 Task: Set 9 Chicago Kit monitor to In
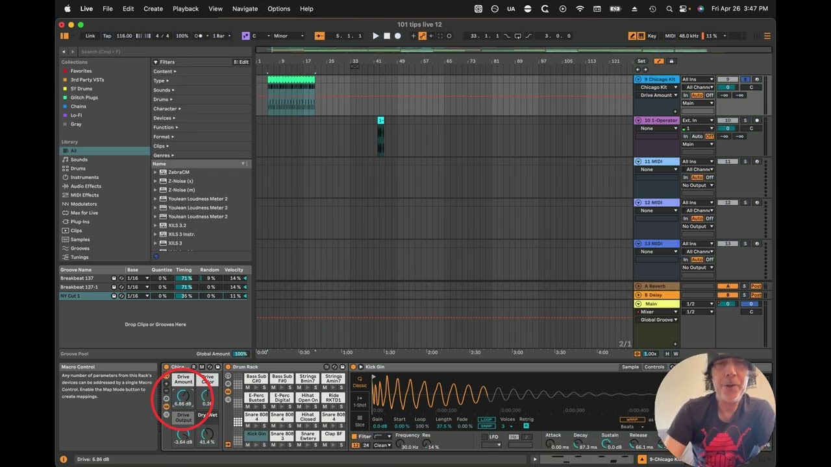[x=686, y=95]
